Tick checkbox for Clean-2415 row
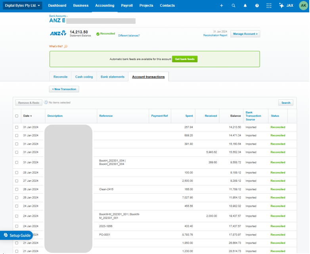This screenshot has height=254, width=310. point(17,189)
